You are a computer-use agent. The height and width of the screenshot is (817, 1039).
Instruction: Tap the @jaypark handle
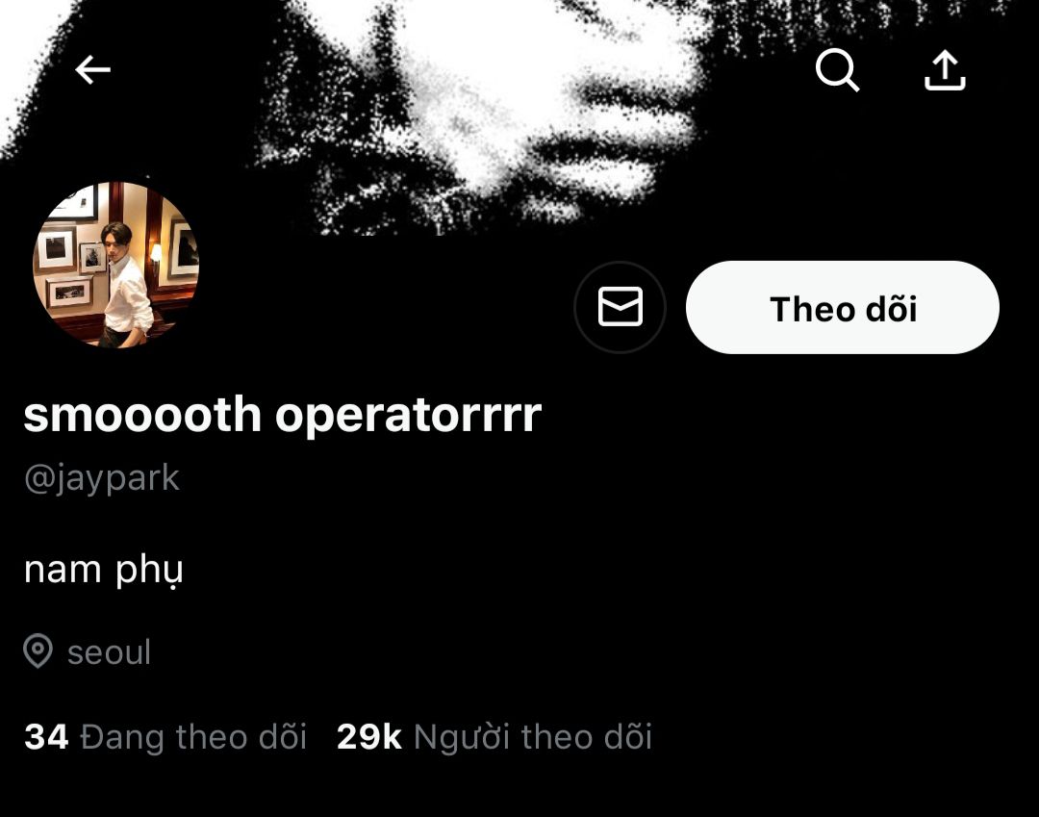click(102, 478)
